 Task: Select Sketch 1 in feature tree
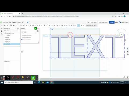tap(12, 44)
